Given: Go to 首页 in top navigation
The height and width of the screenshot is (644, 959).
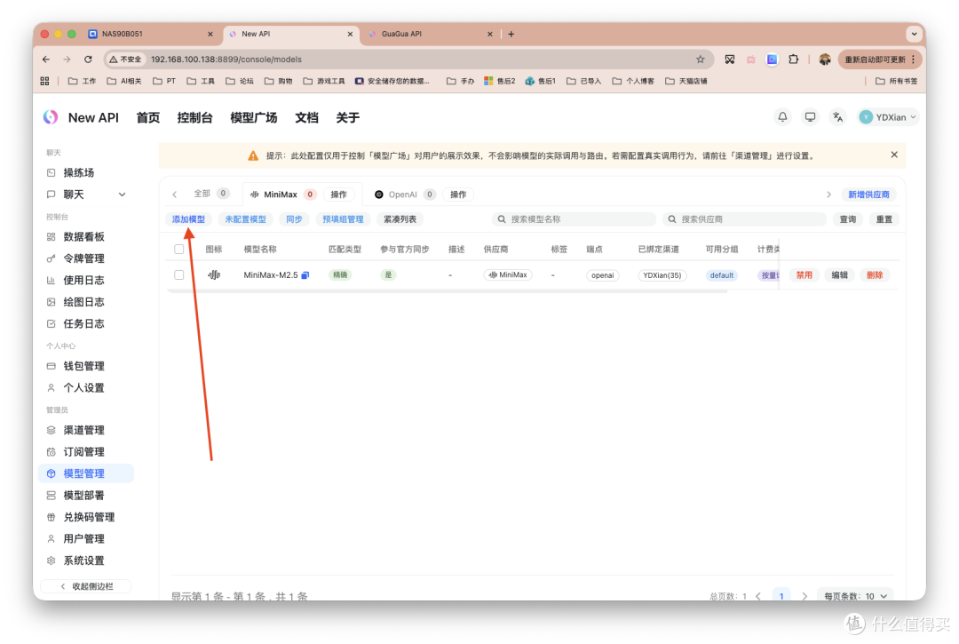Looking at the screenshot, I should (148, 117).
